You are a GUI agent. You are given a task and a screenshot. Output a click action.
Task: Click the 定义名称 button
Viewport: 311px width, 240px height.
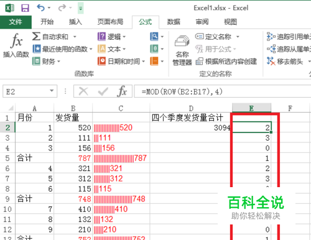pos(213,37)
